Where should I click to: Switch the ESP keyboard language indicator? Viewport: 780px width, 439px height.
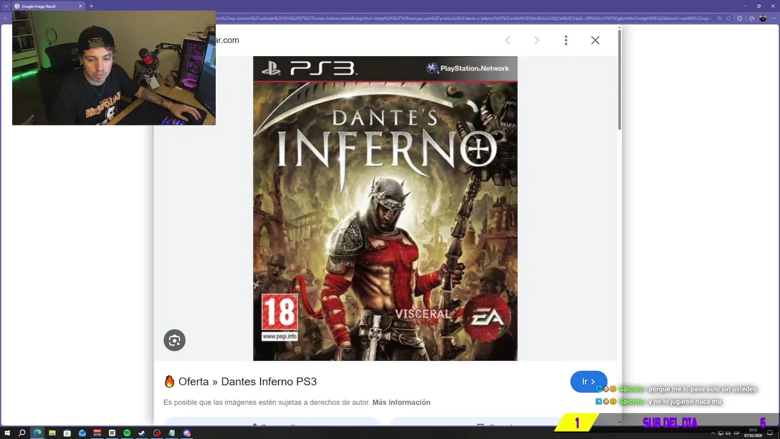pyautogui.click(x=737, y=433)
